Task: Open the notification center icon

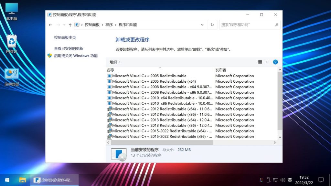Action: [321, 180]
